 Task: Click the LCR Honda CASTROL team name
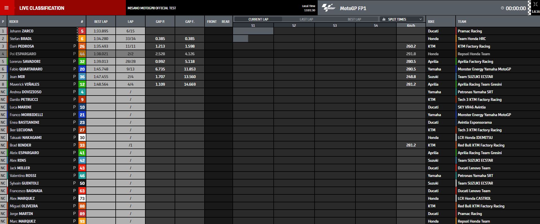pyautogui.click(x=474, y=198)
